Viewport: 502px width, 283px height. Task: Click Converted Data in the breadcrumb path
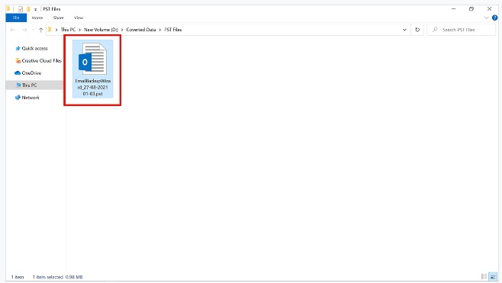(141, 30)
